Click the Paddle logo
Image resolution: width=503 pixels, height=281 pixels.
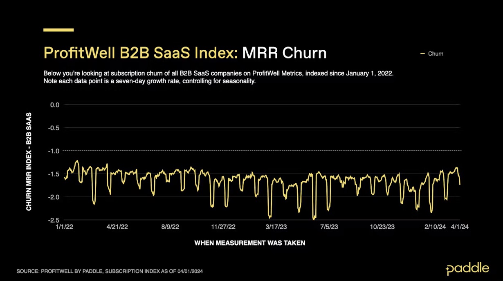click(467, 269)
